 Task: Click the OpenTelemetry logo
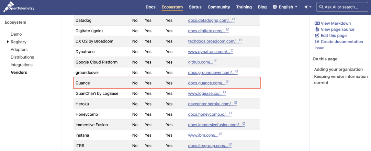pyautogui.click(x=19, y=7)
